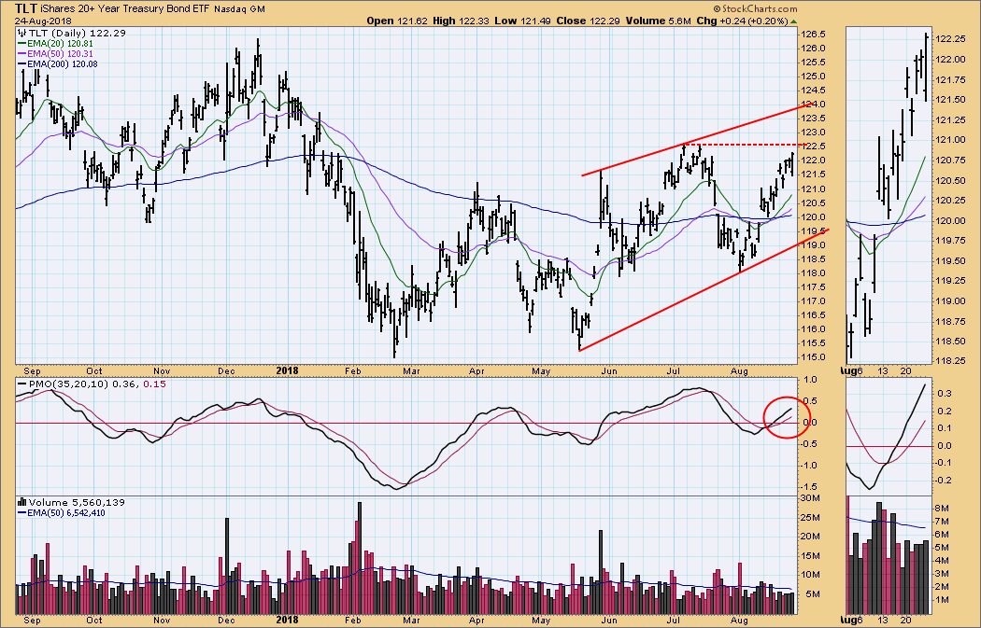The image size is (981, 628).
Task: Click the volume bars icon beside the Volume label
Action: coord(21,502)
